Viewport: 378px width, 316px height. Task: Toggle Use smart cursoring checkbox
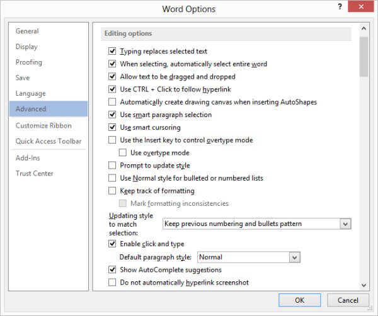click(112, 127)
